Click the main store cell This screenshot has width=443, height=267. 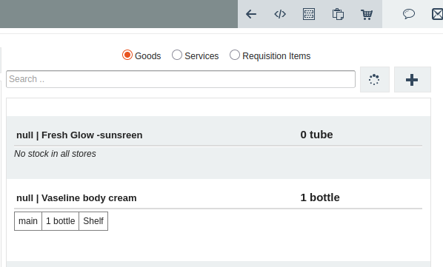[28, 221]
